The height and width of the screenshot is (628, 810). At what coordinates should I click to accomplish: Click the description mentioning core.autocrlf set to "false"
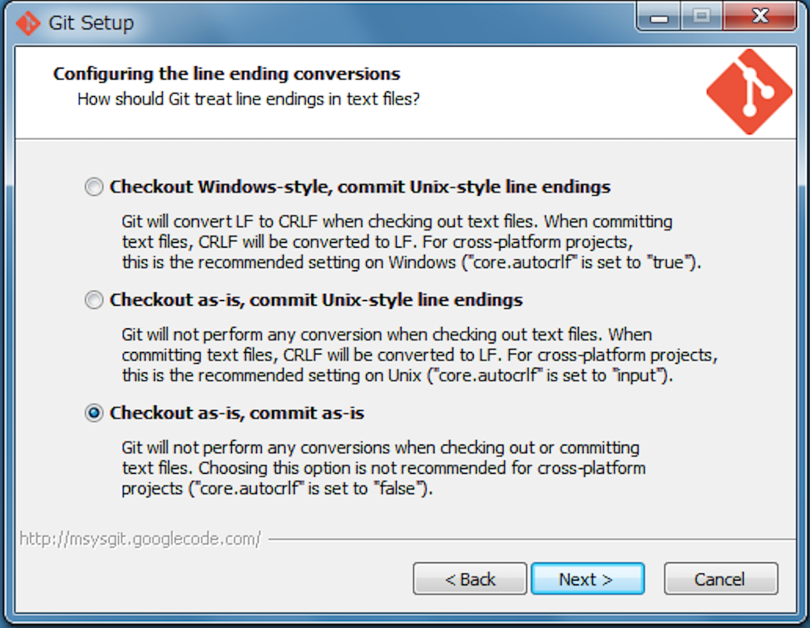tap(383, 468)
